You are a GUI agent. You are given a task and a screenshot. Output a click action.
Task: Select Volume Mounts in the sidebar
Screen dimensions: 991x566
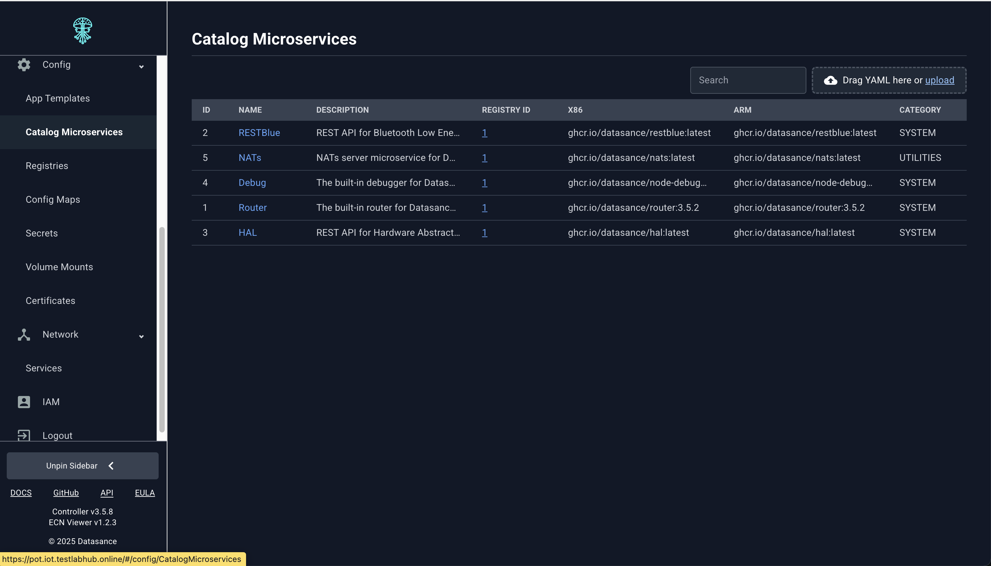coord(59,267)
